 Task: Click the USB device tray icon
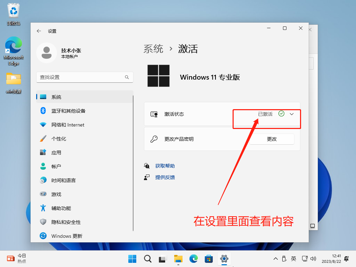(x=284, y=259)
